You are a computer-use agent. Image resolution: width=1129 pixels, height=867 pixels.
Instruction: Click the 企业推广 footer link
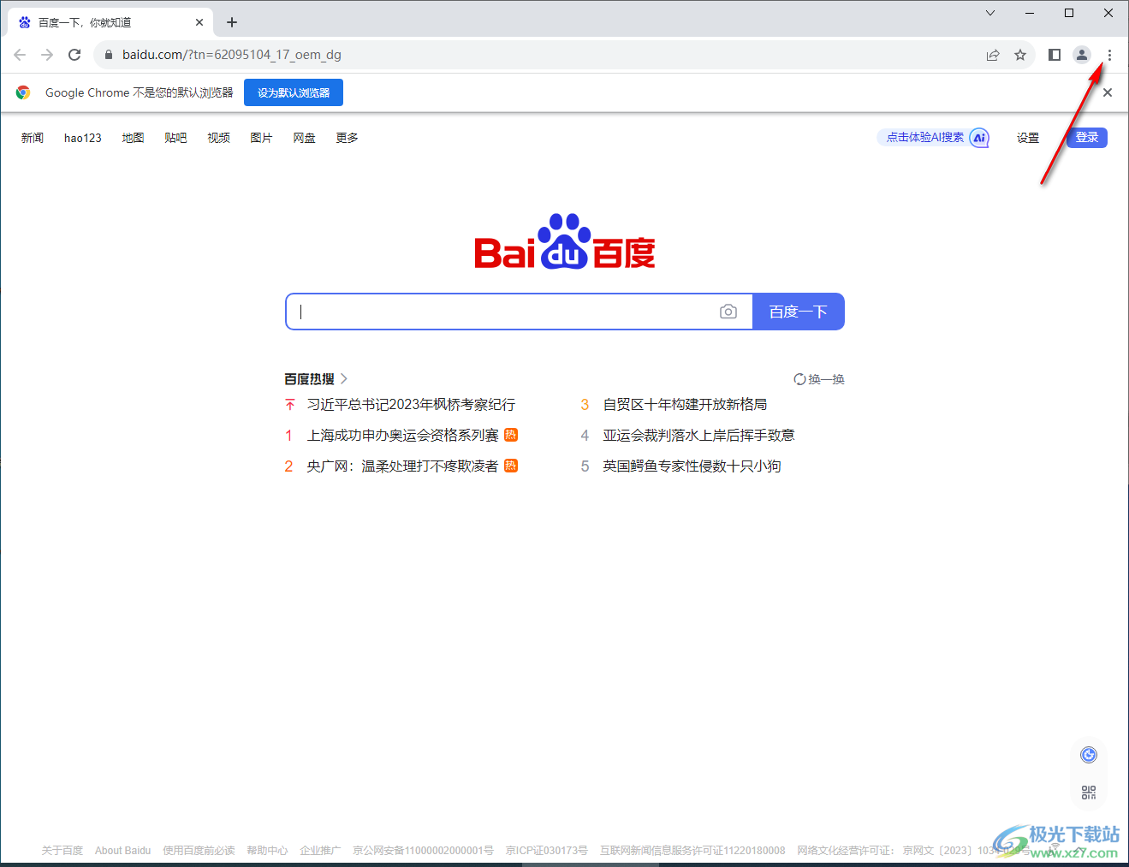pyautogui.click(x=320, y=851)
